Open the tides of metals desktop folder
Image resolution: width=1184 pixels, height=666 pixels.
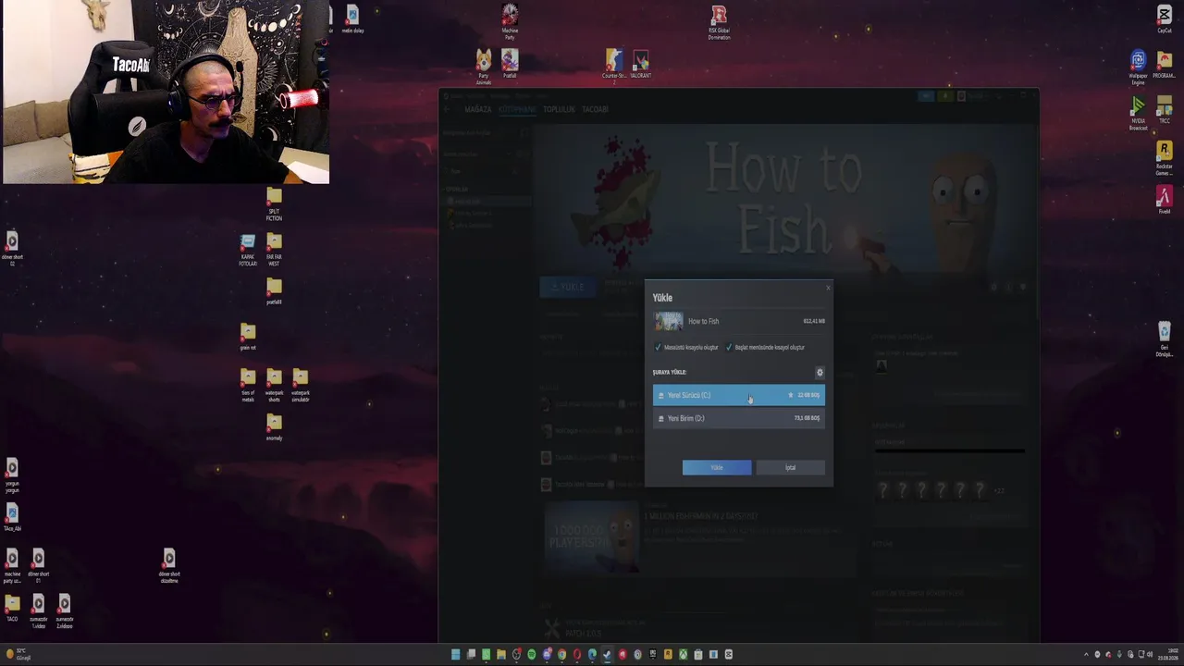248,385
